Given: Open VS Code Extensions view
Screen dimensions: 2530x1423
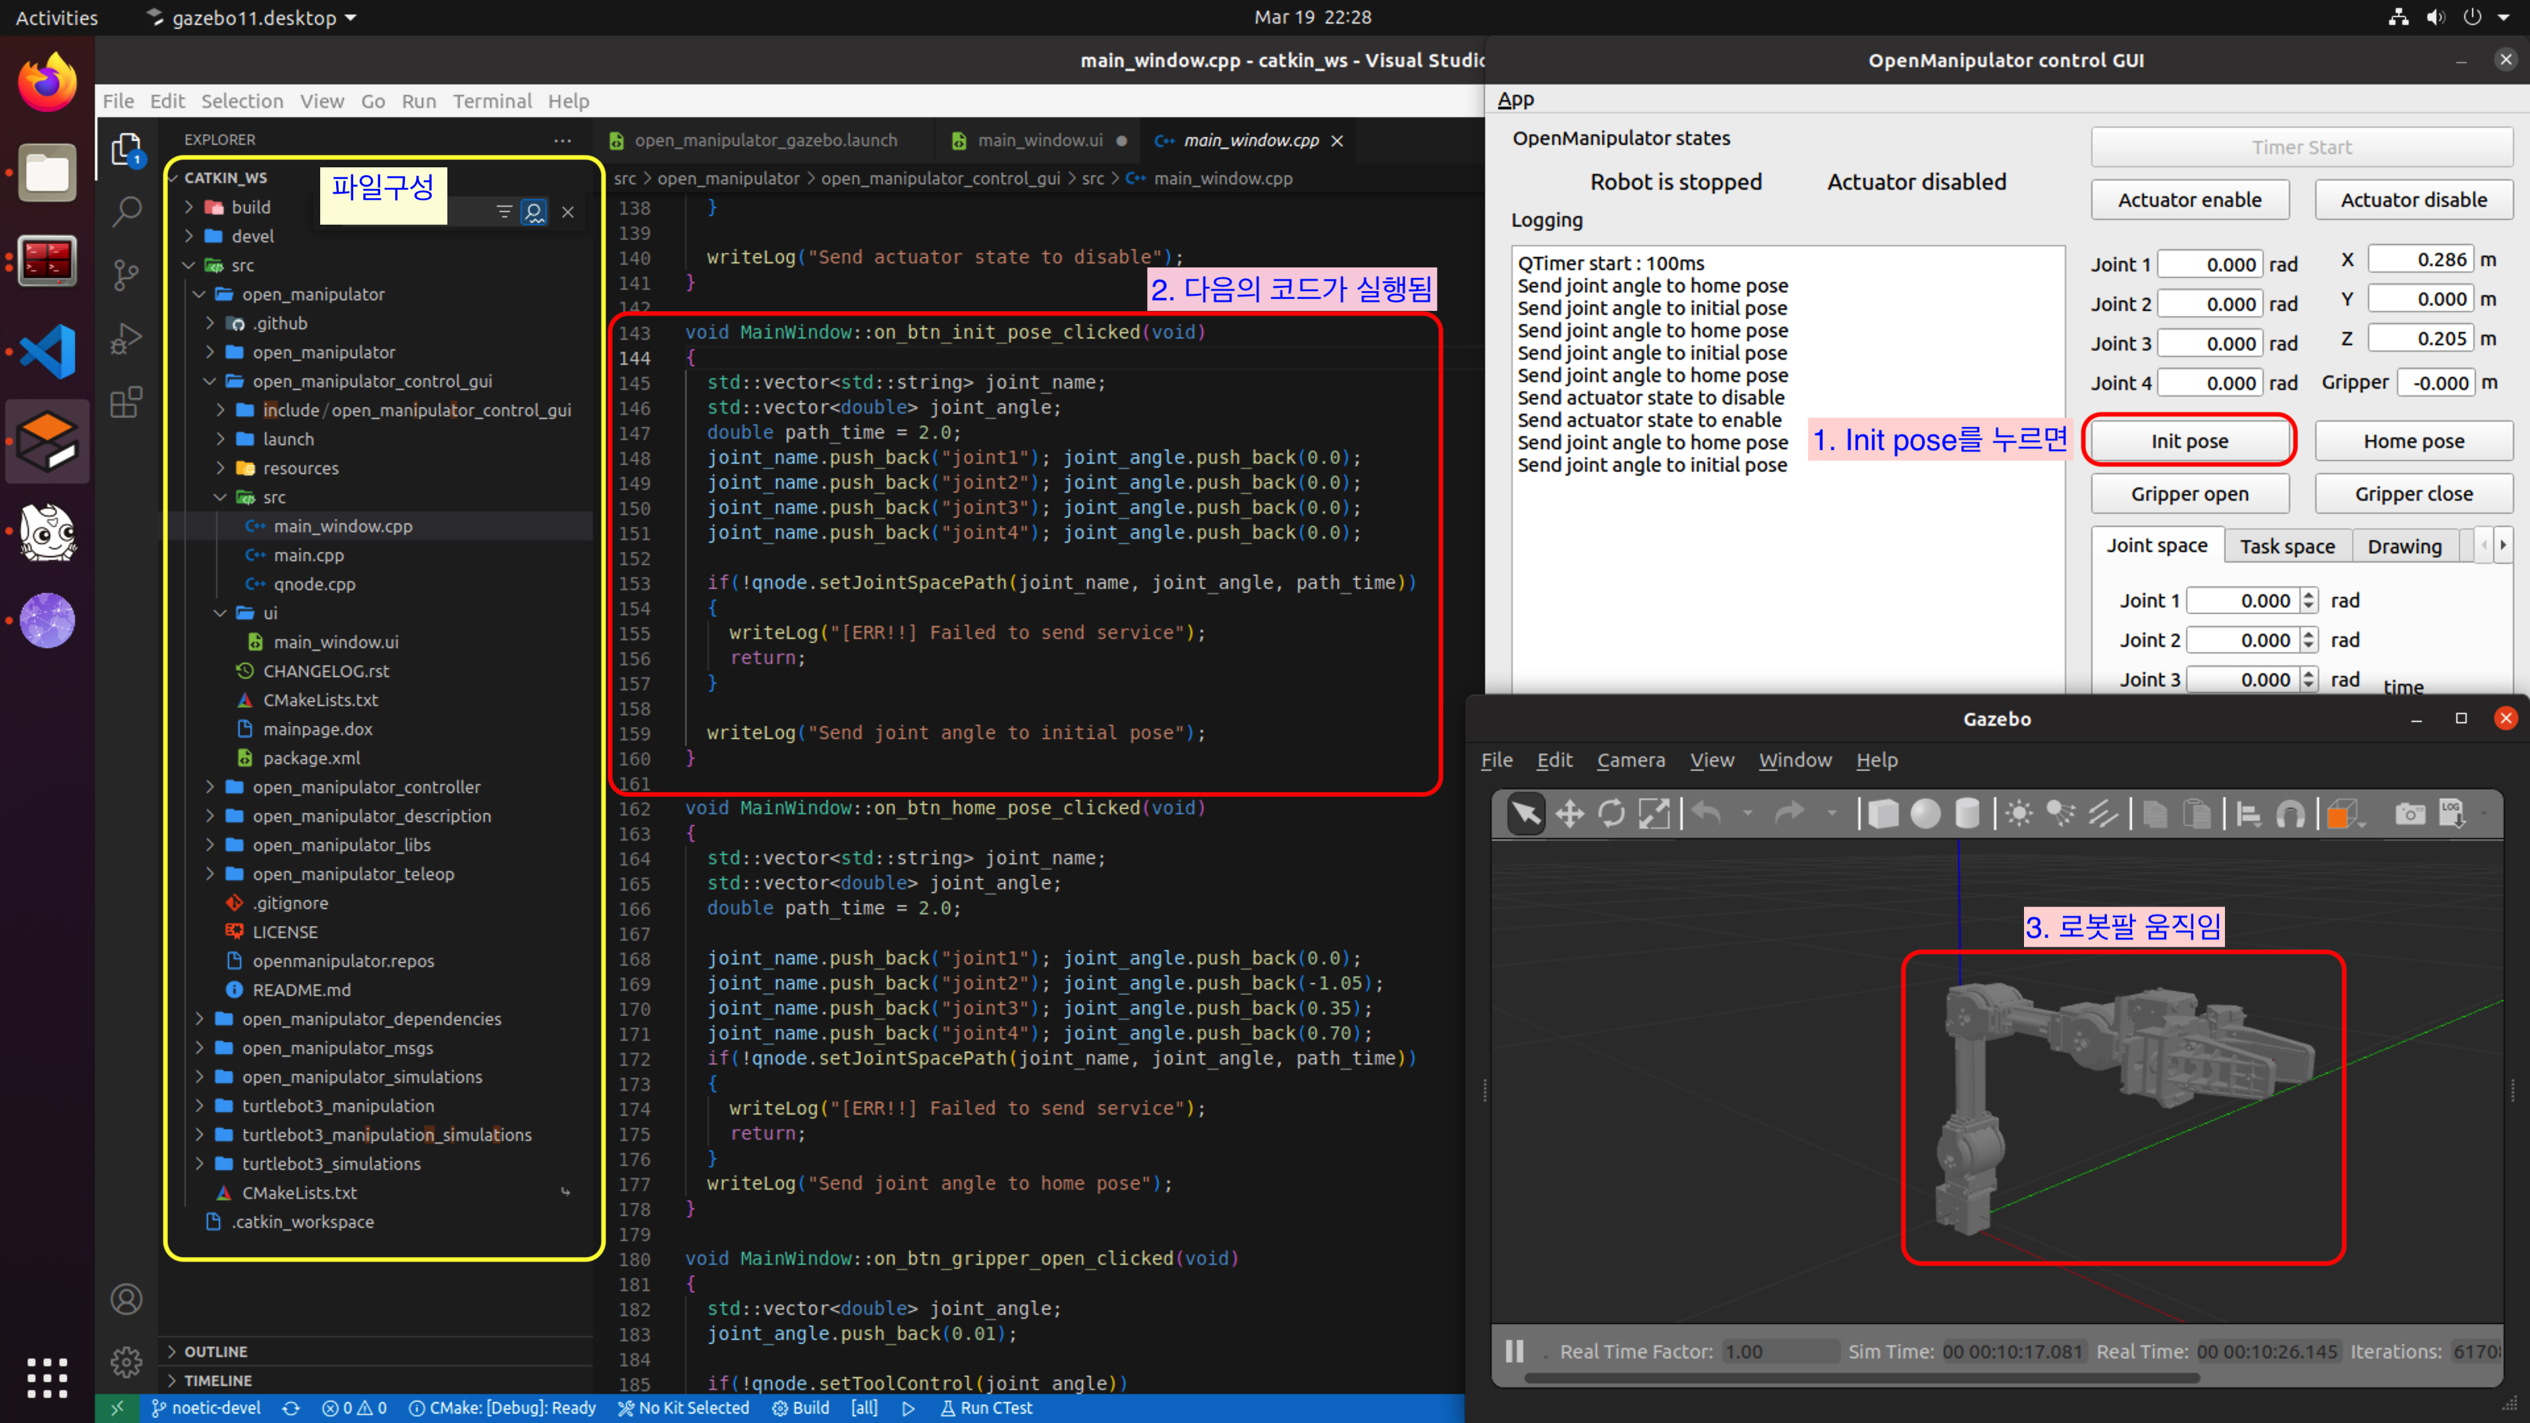Looking at the screenshot, I should tap(126, 402).
